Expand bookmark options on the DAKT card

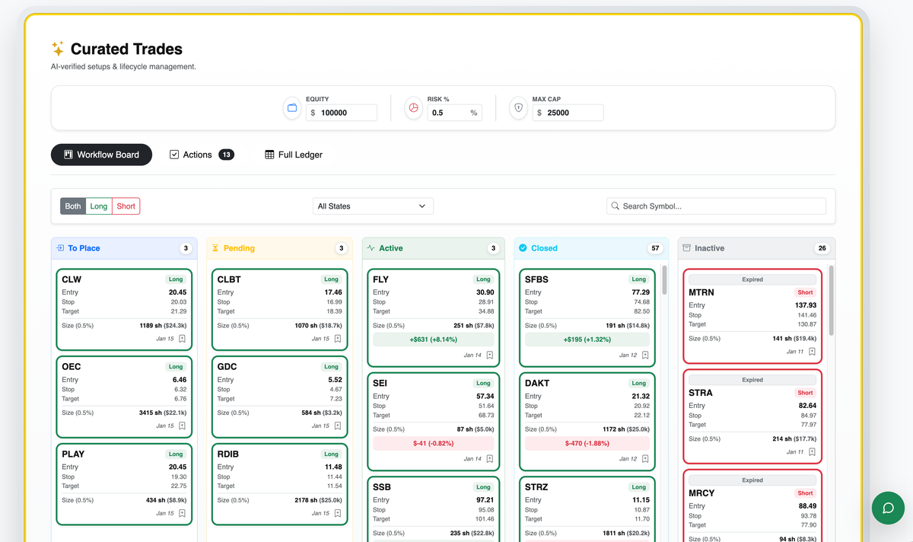646,457
